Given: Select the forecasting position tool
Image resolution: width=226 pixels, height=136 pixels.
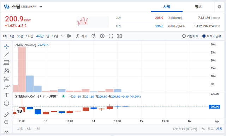Looking at the screenshot, I should [6, 79].
